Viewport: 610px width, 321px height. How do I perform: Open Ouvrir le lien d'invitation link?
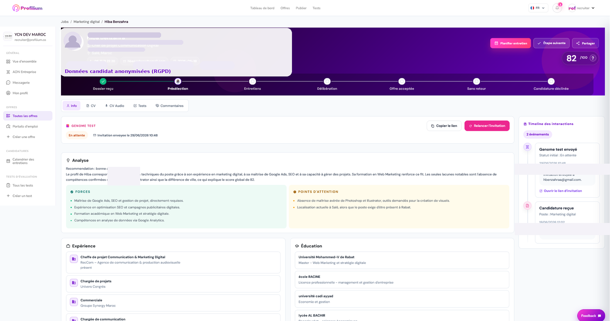pos(561,191)
